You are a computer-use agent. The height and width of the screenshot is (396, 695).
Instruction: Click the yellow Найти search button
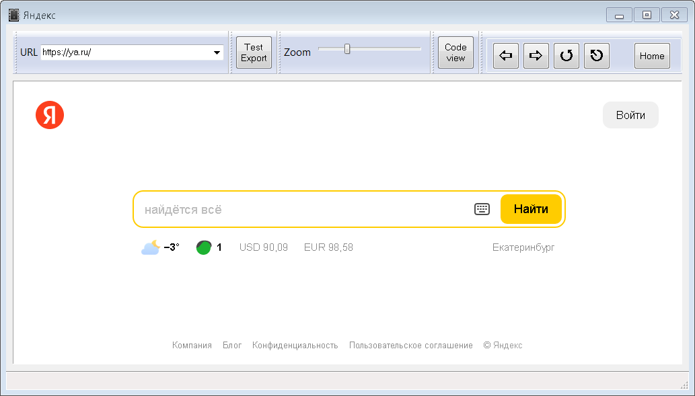point(531,209)
